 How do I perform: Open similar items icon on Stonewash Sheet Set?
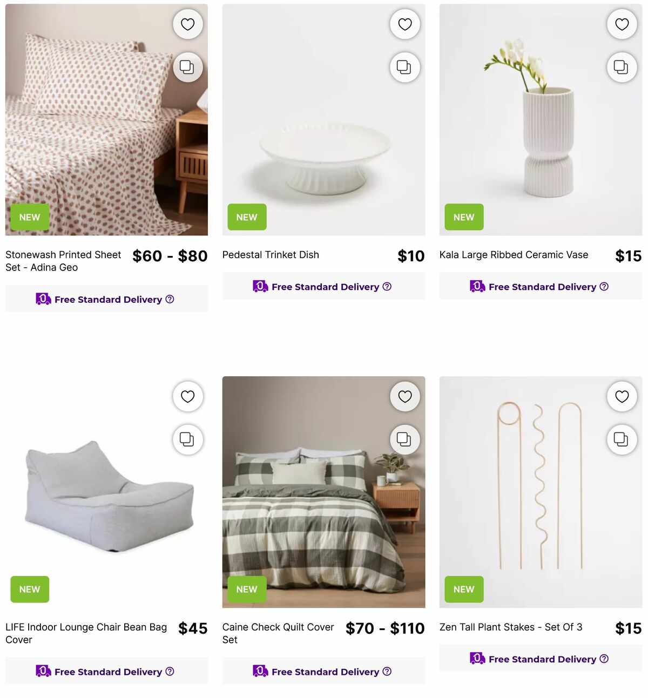pyautogui.click(x=187, y=67)
